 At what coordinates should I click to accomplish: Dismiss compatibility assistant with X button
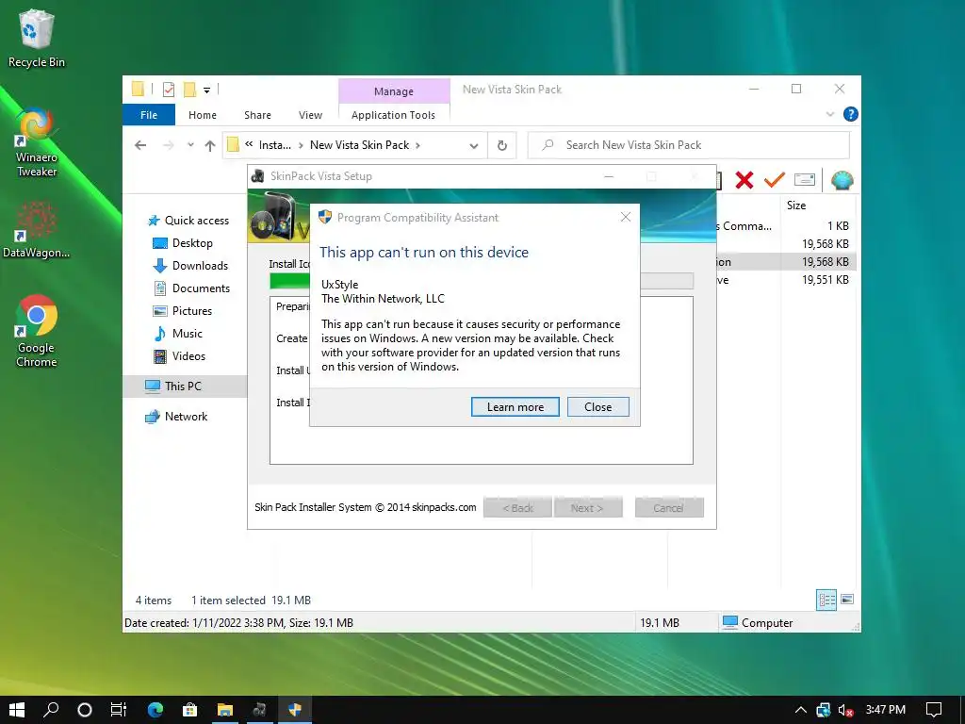click(x=626, y=218)
